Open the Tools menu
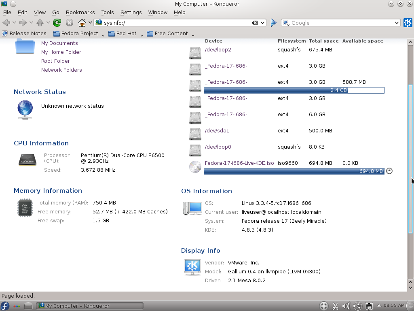The height and width of the screenshot is (311, 414). point(108,13)
